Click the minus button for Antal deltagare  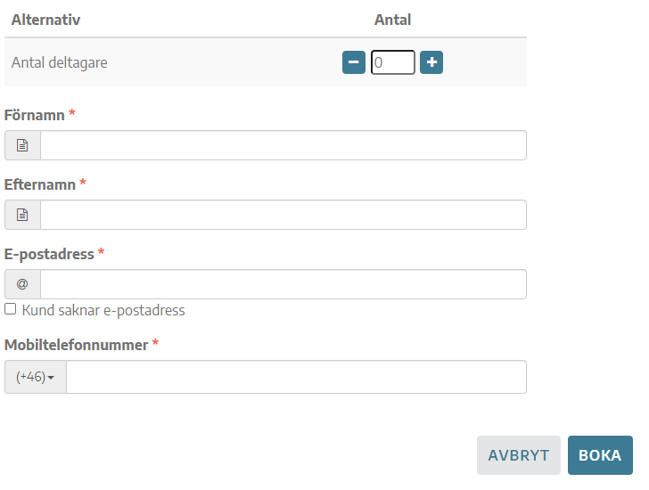tap(353, 62)
